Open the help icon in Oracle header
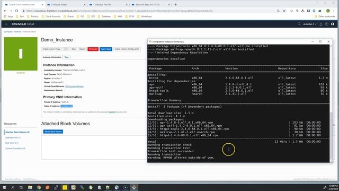This screenshot has width=339, height=191. point(327,24)
